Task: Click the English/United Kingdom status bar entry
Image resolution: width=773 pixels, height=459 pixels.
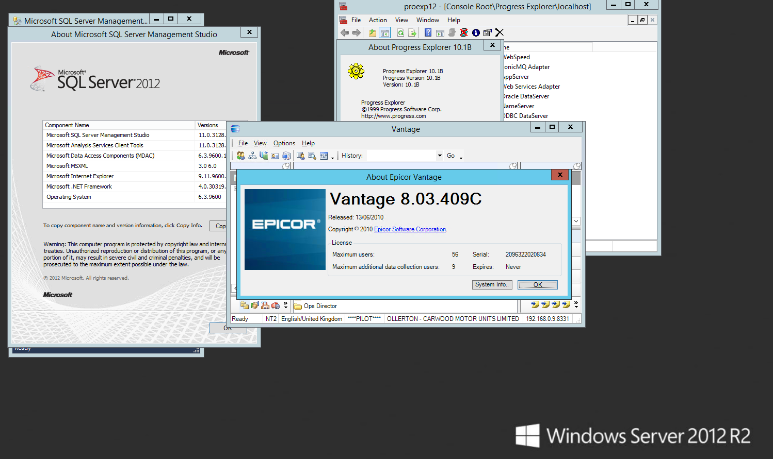Action: [x=312, y=319]
